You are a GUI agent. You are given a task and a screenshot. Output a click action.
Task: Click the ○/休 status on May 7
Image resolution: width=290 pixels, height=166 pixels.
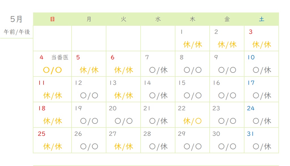(158, 70)
